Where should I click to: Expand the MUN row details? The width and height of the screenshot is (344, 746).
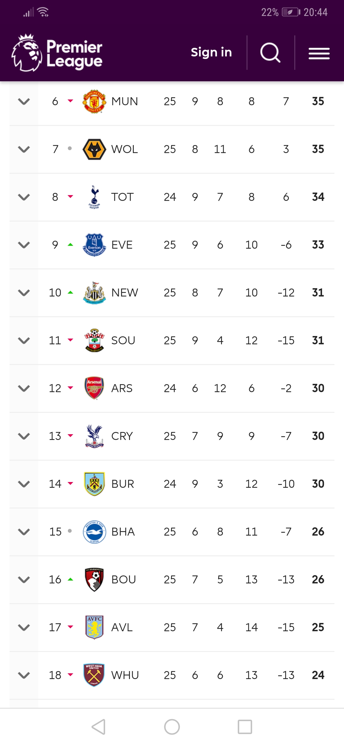(x=24, y=101)
